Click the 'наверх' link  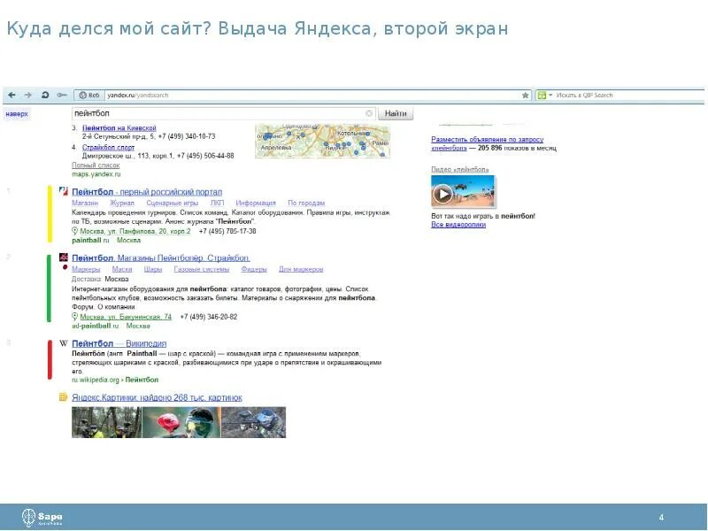pos(17,114)
